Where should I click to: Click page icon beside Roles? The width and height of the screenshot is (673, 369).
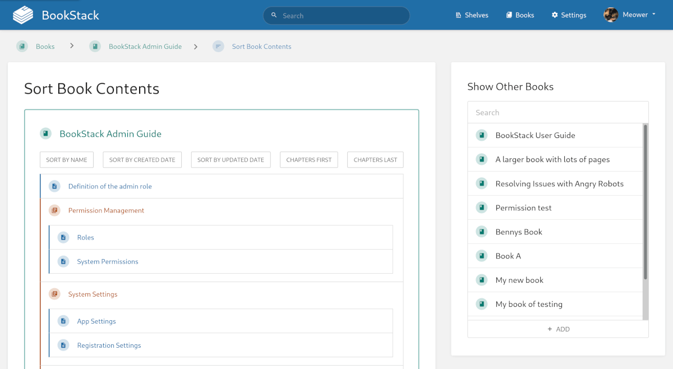coord(63,237)
